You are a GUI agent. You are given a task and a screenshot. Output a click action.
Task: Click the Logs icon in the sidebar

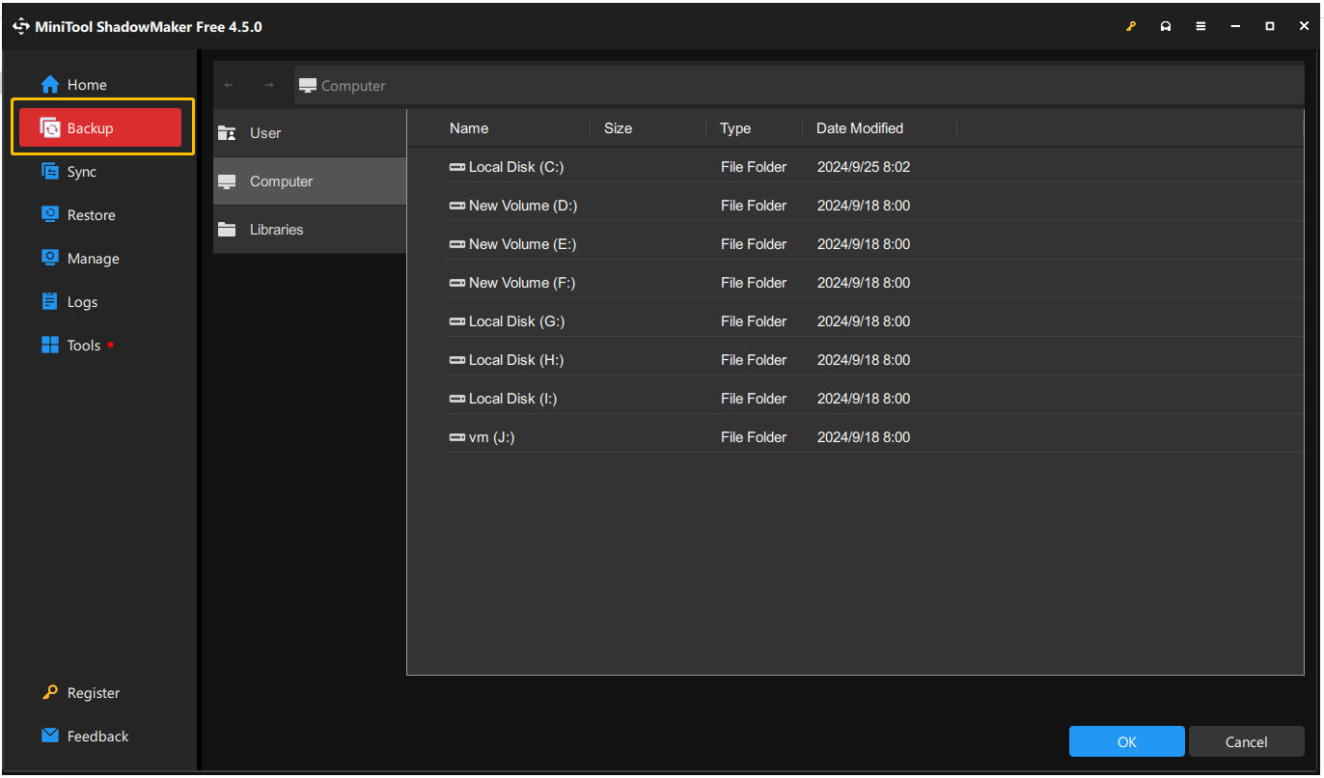click(50, 301)
